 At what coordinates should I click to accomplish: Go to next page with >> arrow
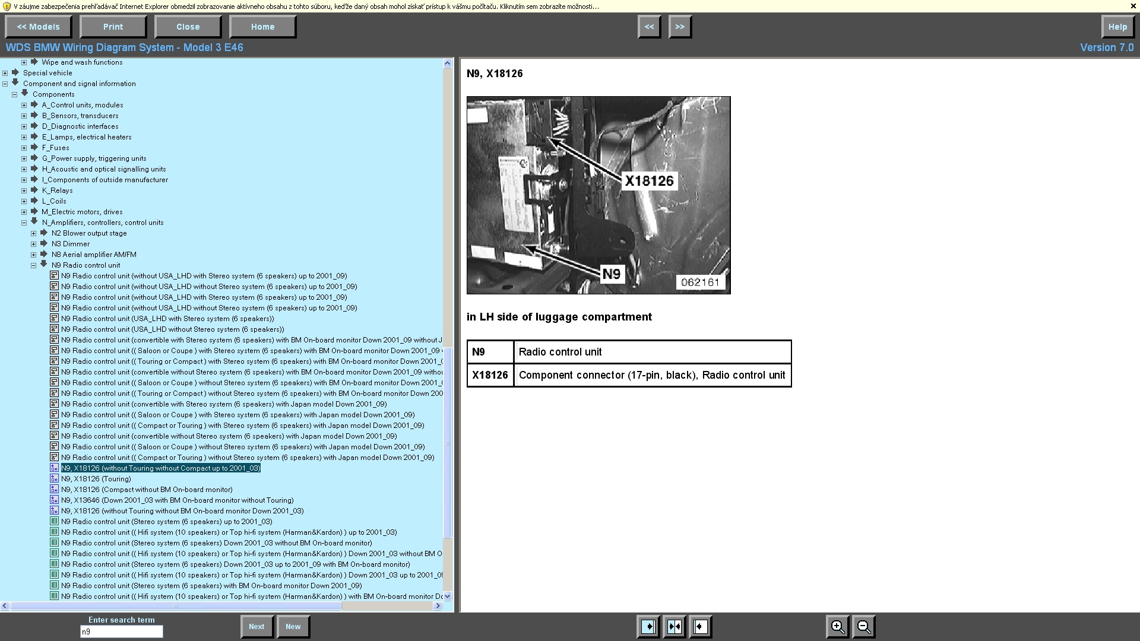coord(680,27)
